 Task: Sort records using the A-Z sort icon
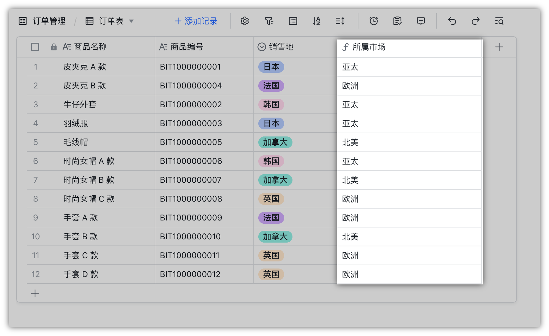316,21
